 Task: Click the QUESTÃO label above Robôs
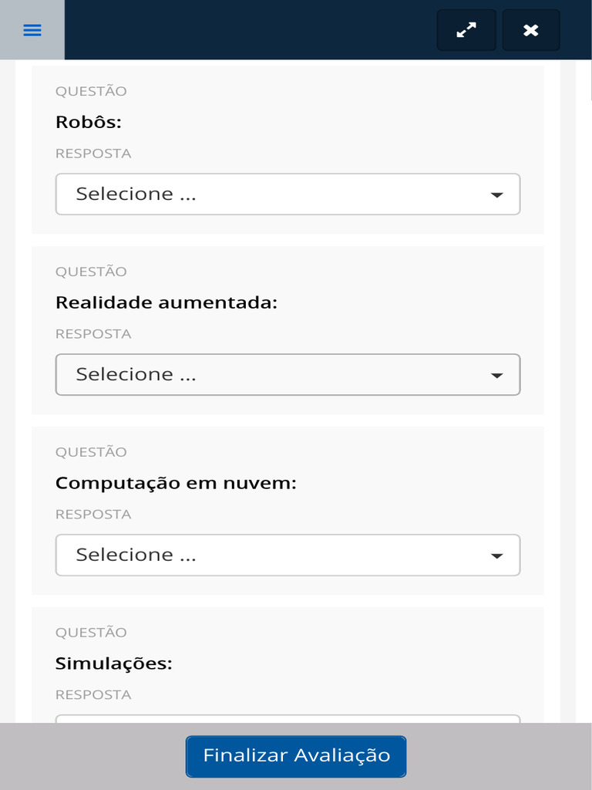[91, 91]
